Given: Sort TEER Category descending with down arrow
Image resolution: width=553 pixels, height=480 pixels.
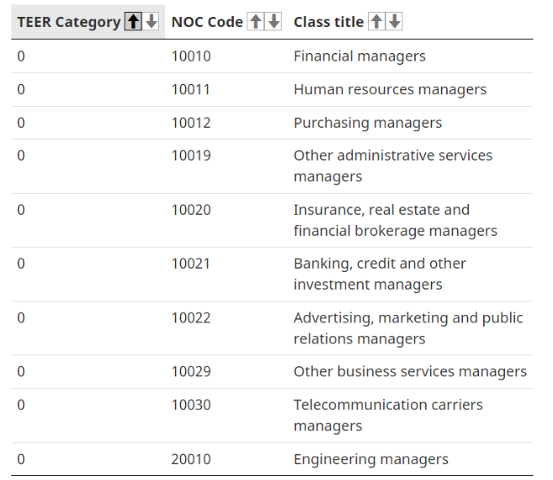Looking at the screenshot, I should 152,22.
